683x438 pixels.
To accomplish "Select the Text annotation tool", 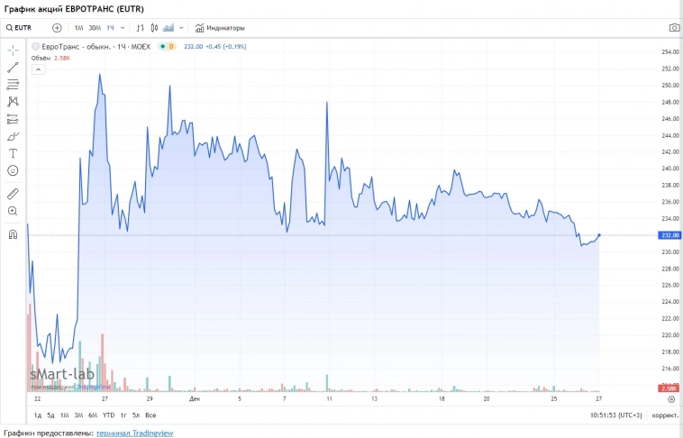I will (14, 153).
